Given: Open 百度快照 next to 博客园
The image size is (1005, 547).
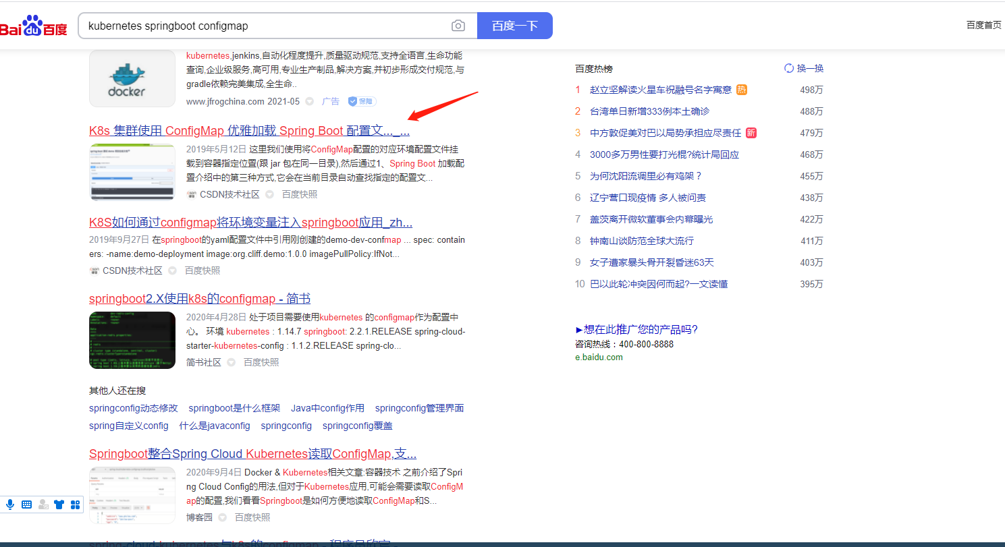Looking at the screenshot, I should tap(252, 517).
